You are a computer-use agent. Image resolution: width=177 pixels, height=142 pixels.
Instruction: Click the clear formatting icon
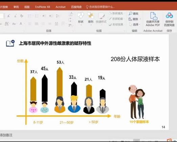click(22, 16)
